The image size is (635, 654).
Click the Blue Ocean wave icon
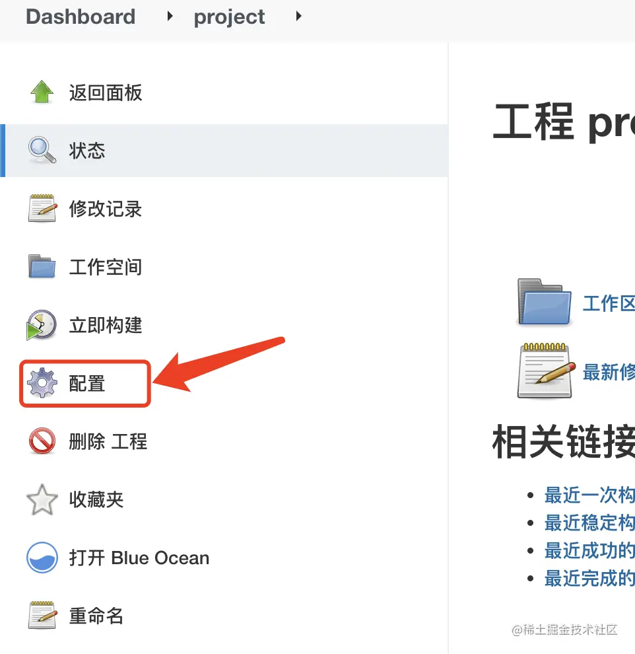tap(42, 558)
